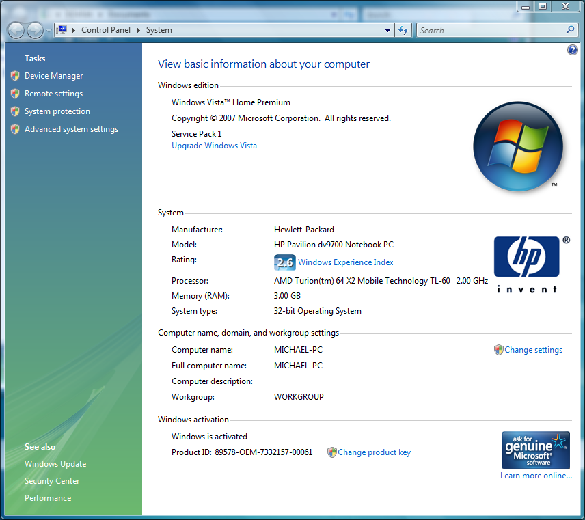Click the 'Windows Vista Home Premium' edition text
The width and height of the screenshot is (585, 520).
[231, 102]
